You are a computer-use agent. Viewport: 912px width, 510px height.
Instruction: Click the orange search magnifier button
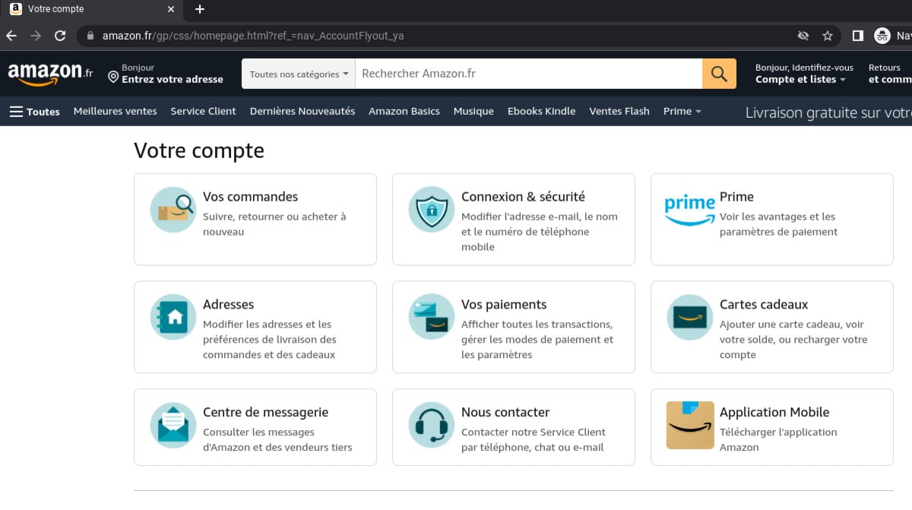point(719,74)
